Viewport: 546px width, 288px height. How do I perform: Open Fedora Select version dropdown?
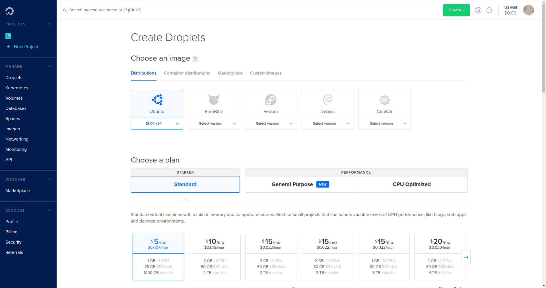point(271,124)
